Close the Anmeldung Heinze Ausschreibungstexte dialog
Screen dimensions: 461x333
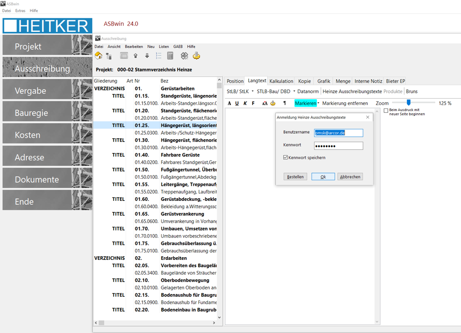[367, 117]
